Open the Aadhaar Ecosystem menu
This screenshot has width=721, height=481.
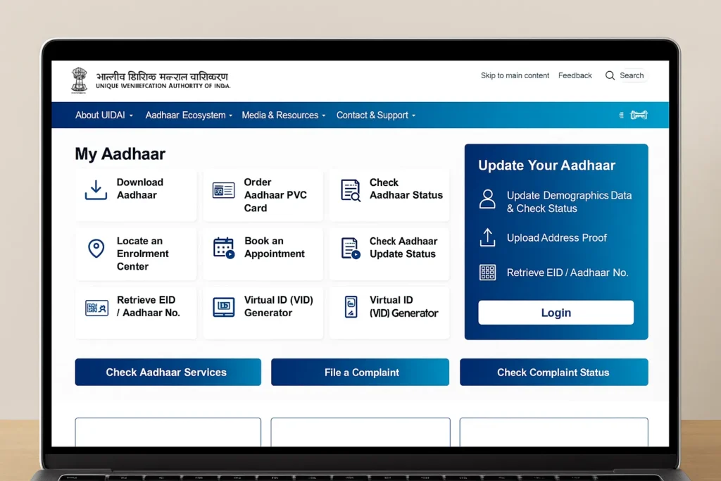click(x=189, y=115)
